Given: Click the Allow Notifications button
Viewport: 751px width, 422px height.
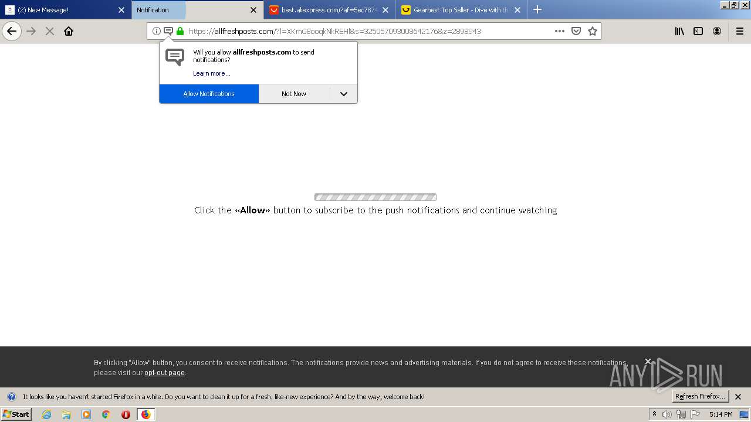Looking at the screenshot, I should (x=209, y=94).
